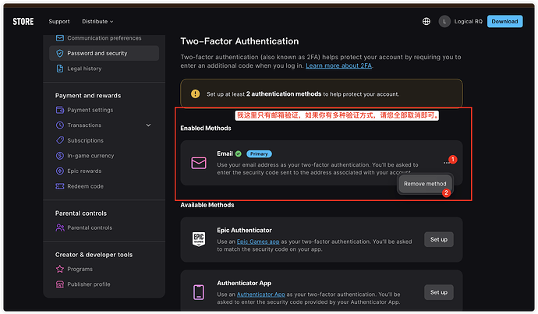Click the Legal history document icon

[60, 69]
